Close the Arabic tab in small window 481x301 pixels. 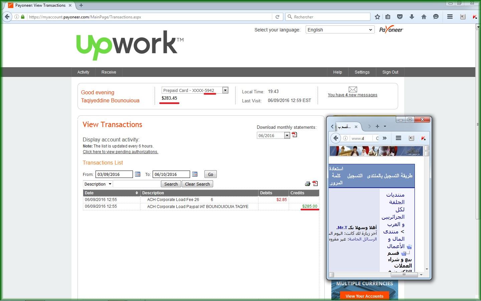[x=356, y=126]
